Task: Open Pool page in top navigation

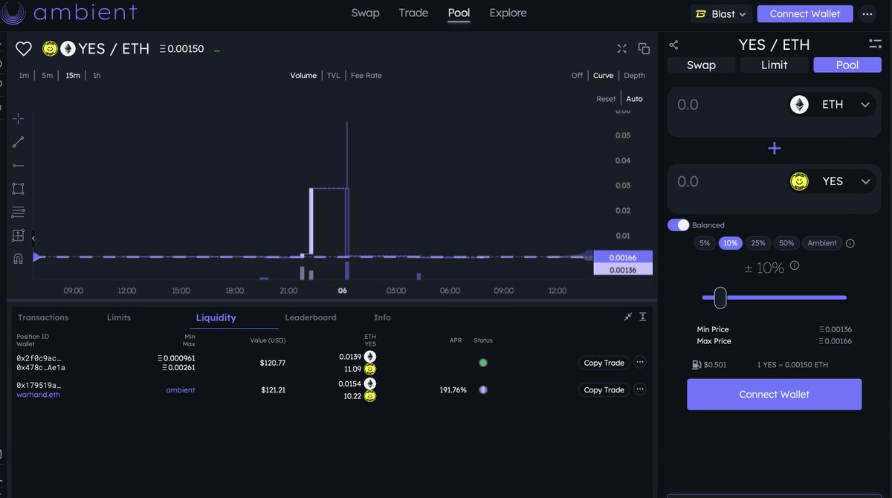Action: (x=459, y=13)
